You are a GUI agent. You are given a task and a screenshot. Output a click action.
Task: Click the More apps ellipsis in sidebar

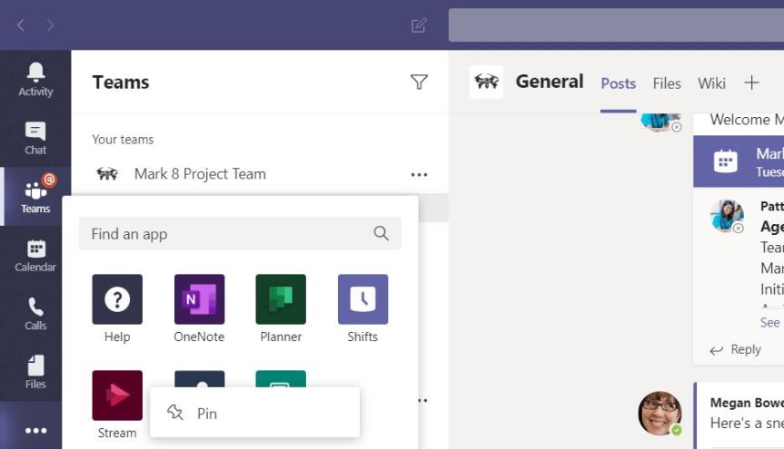pos(35,430)
